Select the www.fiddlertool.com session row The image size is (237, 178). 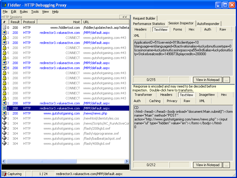click(65, 28)
